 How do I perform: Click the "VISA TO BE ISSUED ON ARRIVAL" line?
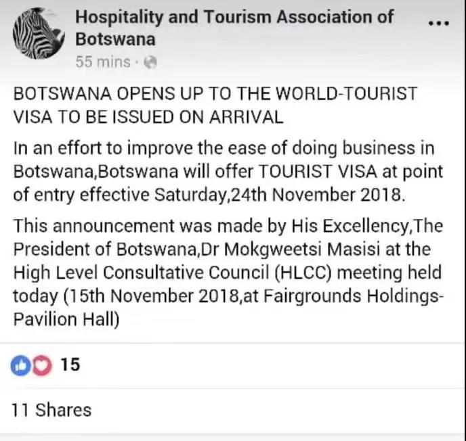coord(148,116)
